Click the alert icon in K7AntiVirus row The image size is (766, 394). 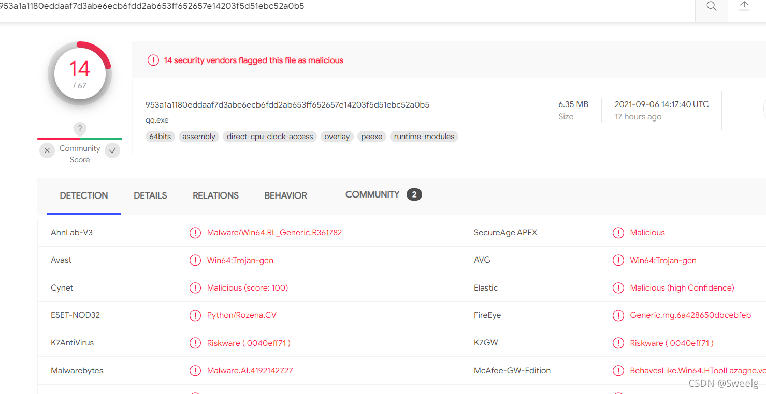pos(195,343)
